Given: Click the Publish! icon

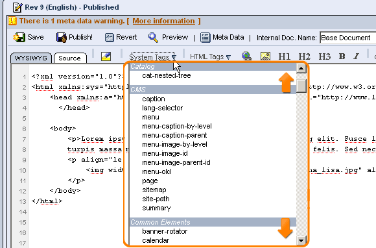Looking at the screenshot, I should coord(62,38).
